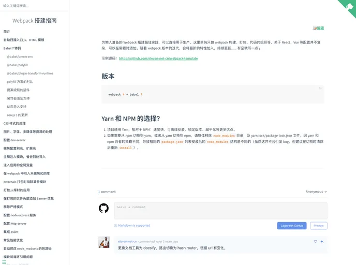Click the 版本 section heading
The image size is (356, 265).
pyautogui.click(x=108, y=76)
